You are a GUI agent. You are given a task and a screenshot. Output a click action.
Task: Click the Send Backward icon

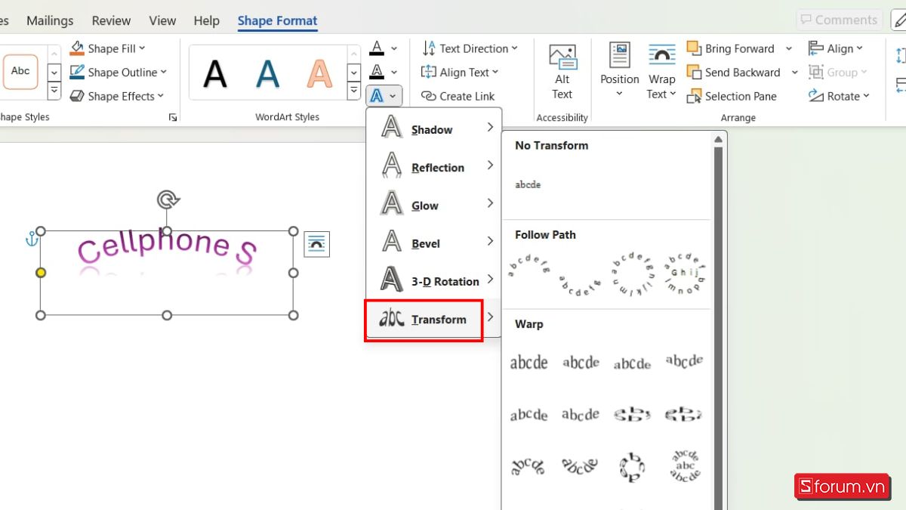pyautogui.click(x=694, y=73)
